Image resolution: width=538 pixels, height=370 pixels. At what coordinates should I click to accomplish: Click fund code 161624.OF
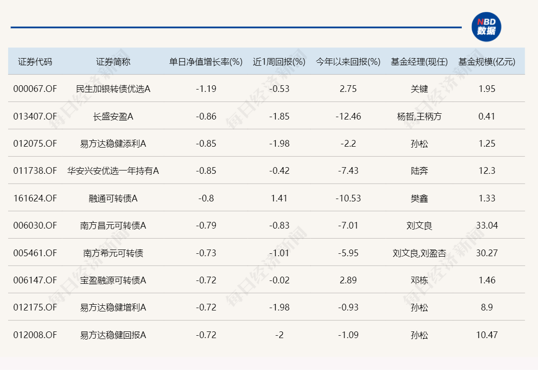coord(35,199)
